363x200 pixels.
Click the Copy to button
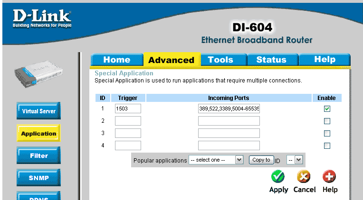[261, 160]
